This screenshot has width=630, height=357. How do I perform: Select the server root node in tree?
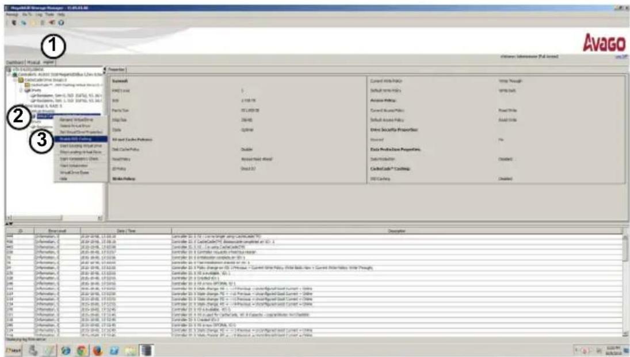coord(28,70)
